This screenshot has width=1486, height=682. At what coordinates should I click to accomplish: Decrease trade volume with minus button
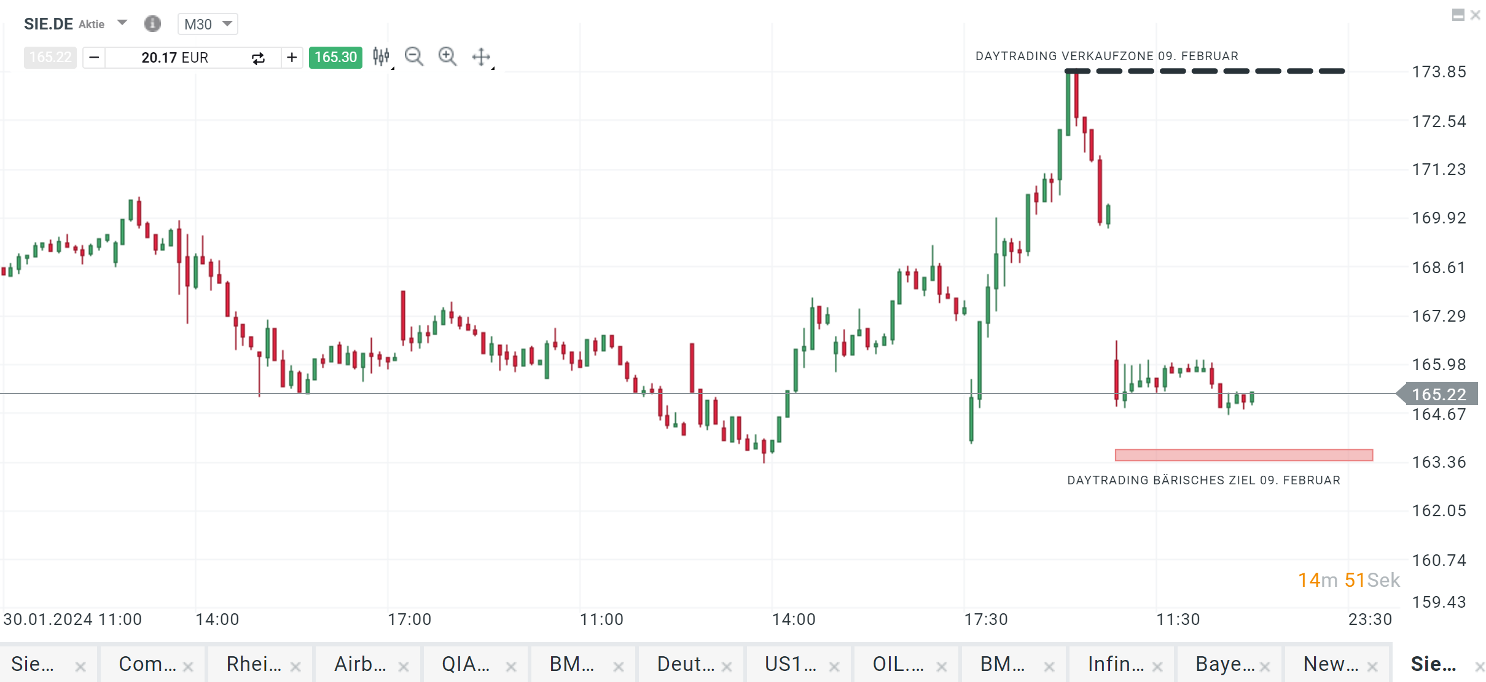(x=94, y=58)
